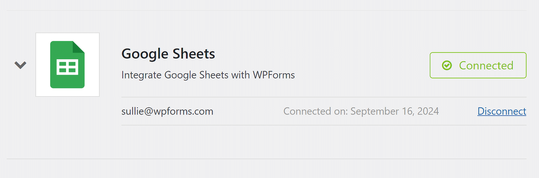The width and height of the screenshot is (539, 178).
Task: Select the Google Sheets heading
Action: (168, 54)
